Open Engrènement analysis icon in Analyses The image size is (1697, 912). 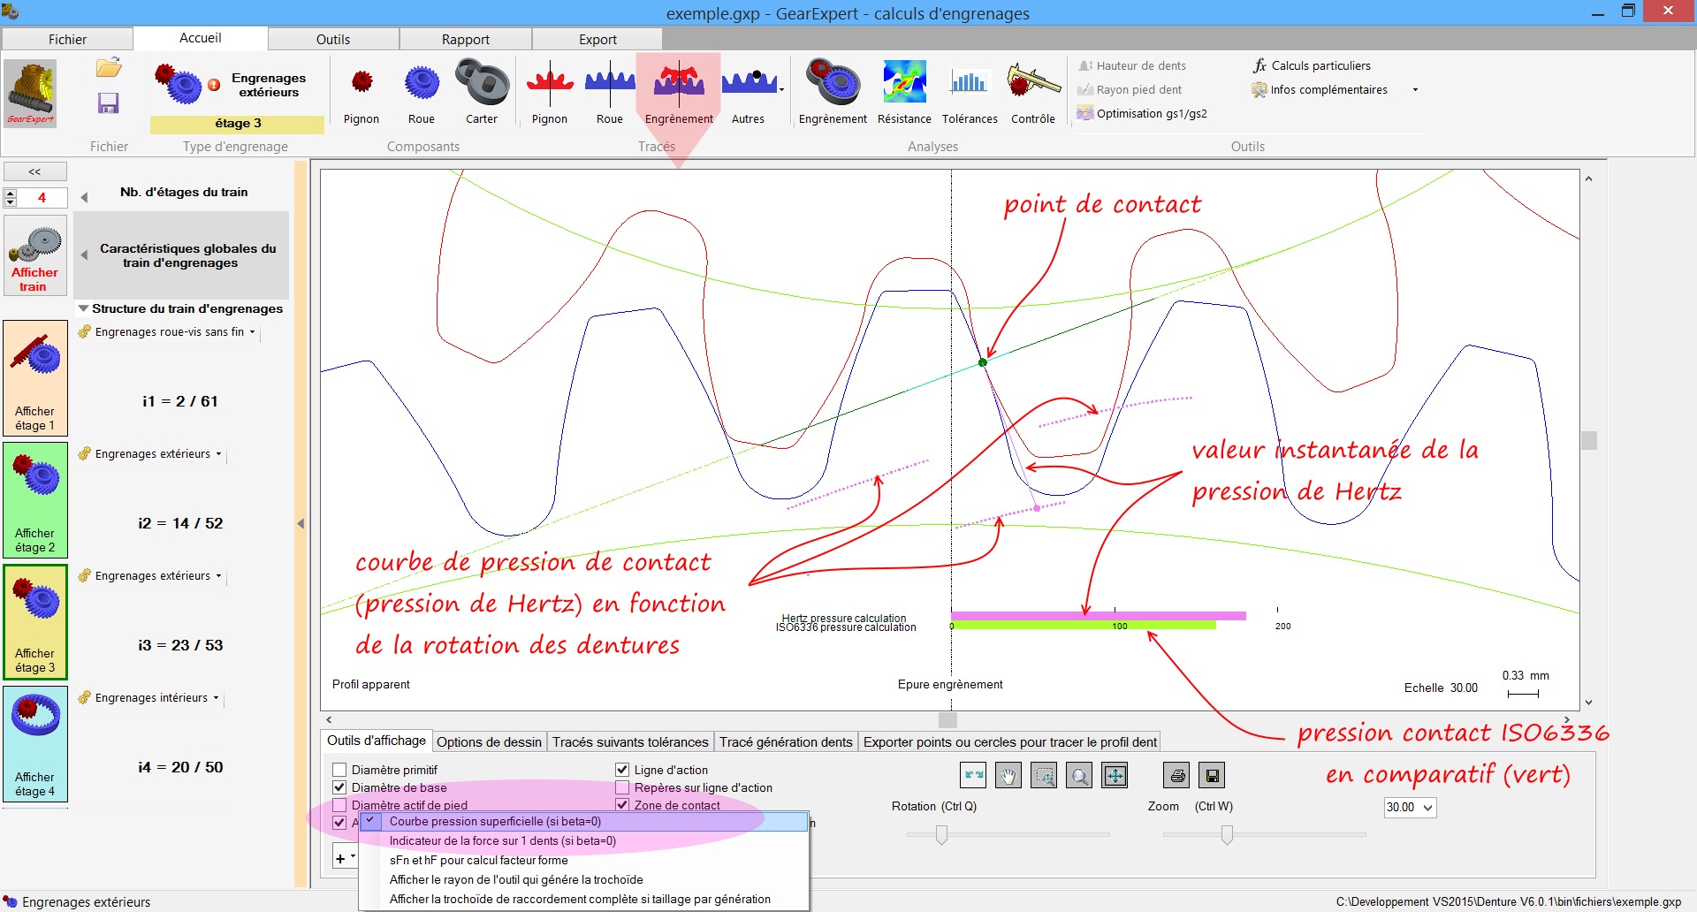click(833, 82)
